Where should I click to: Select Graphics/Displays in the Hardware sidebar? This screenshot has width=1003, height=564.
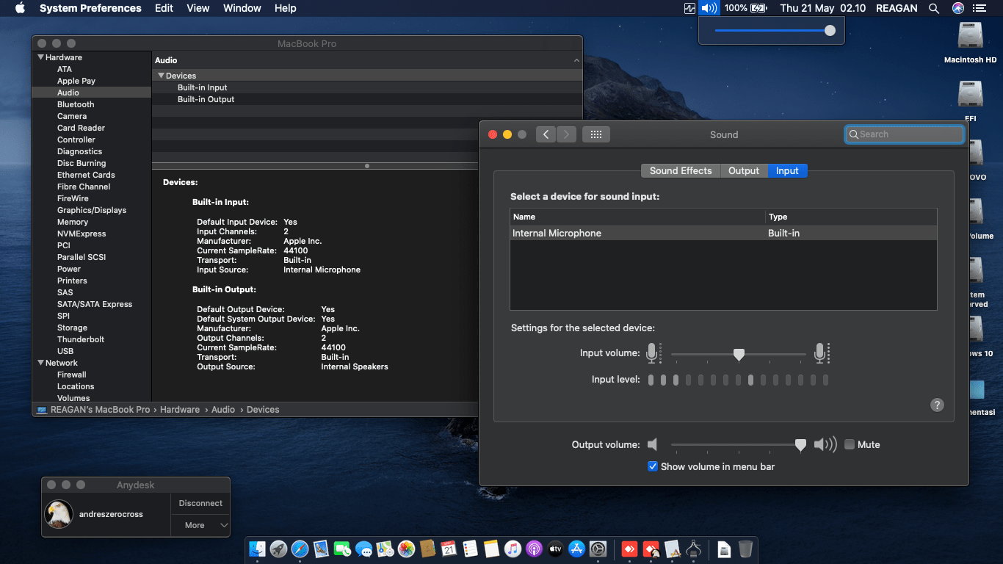coord(92,210)
